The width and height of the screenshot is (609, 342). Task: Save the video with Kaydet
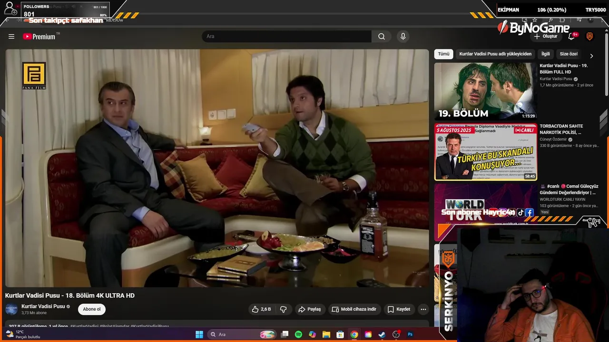tap(399, 309)
